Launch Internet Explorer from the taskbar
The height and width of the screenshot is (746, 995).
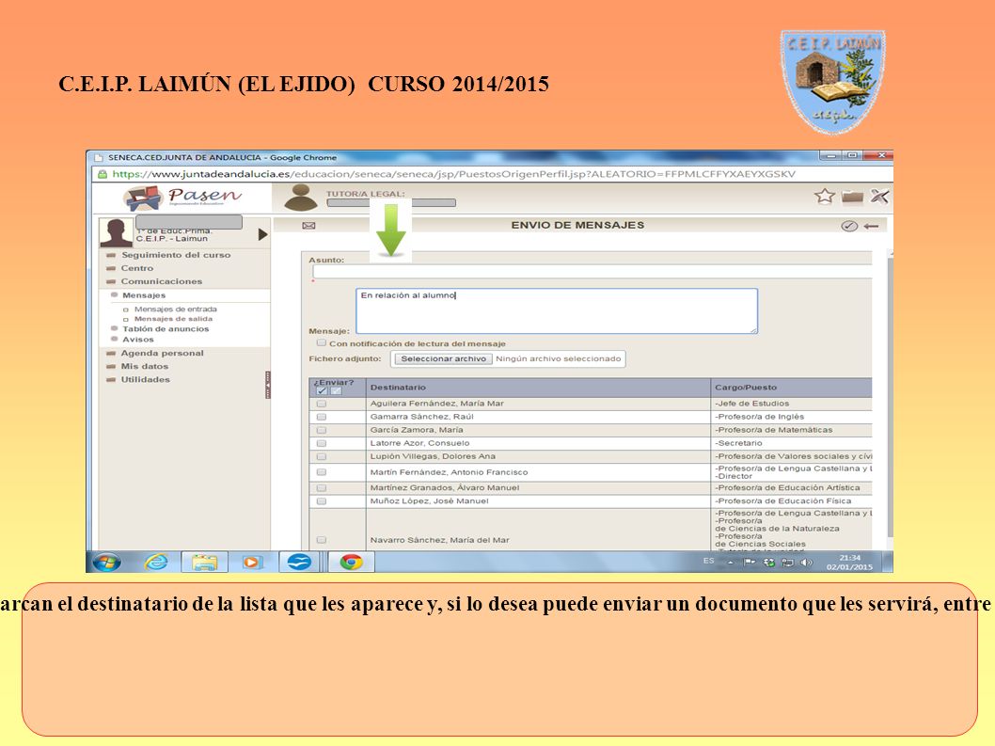click(156, 562)
